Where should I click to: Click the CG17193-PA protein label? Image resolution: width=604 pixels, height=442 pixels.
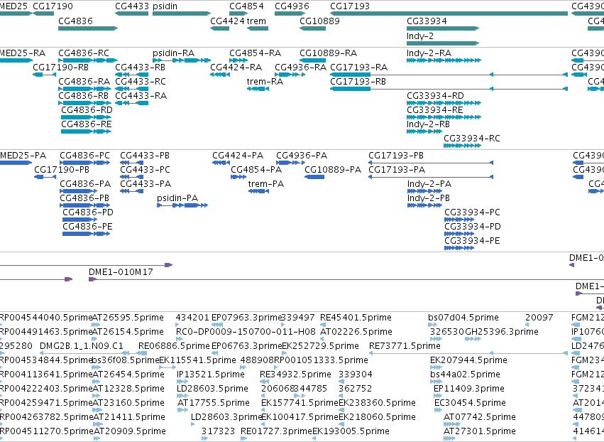click(397, 170)
